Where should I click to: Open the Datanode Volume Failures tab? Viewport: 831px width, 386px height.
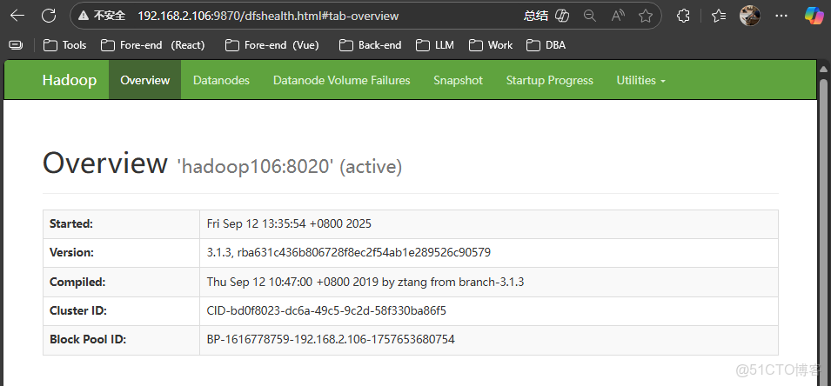coord(341,81)
